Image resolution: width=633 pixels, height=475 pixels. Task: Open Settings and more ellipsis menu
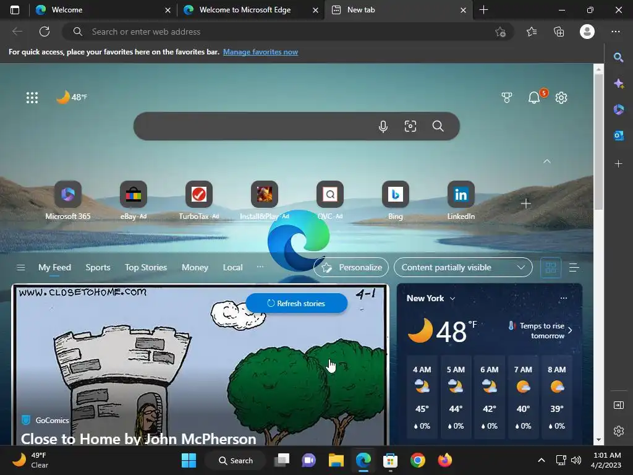[615, 32]
